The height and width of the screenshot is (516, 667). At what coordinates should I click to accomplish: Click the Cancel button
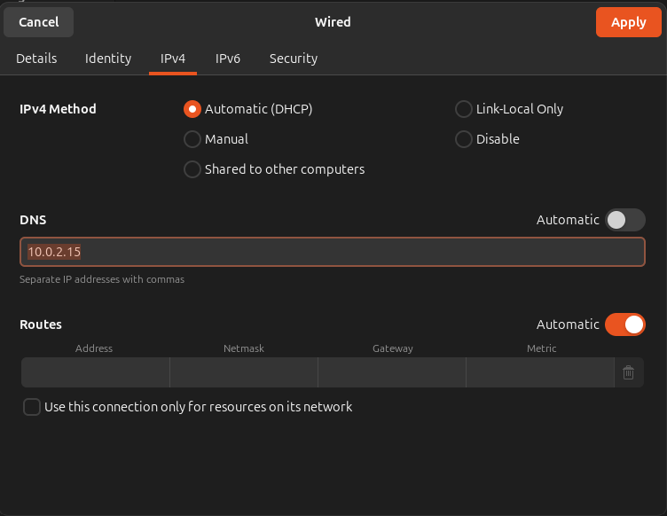(38, 22)
